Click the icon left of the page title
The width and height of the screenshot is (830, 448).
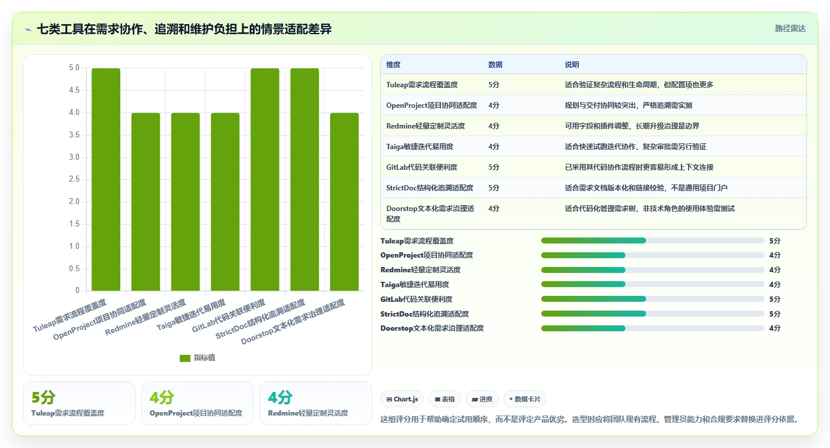tap(28, 29)
